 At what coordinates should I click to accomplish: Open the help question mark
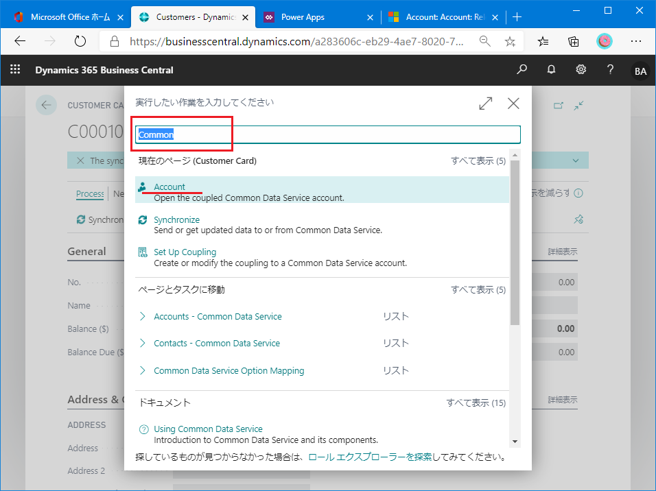[x=611, y=69]
